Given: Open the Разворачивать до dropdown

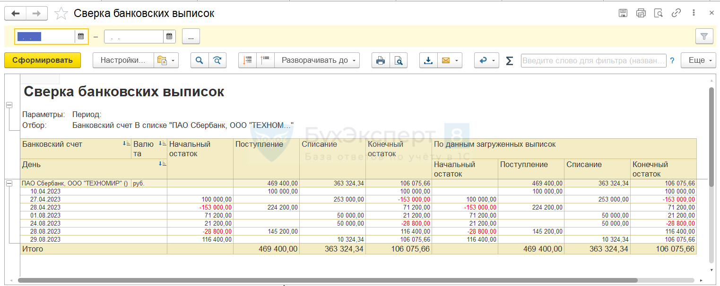Looking at the screenshot, I should click(317, 60).
